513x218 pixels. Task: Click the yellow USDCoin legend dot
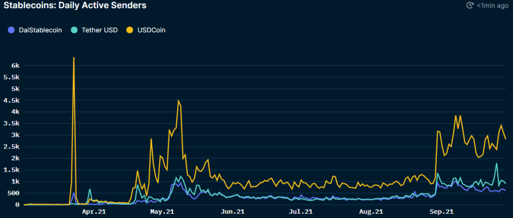pyautogui.click(x=130, y=30)
